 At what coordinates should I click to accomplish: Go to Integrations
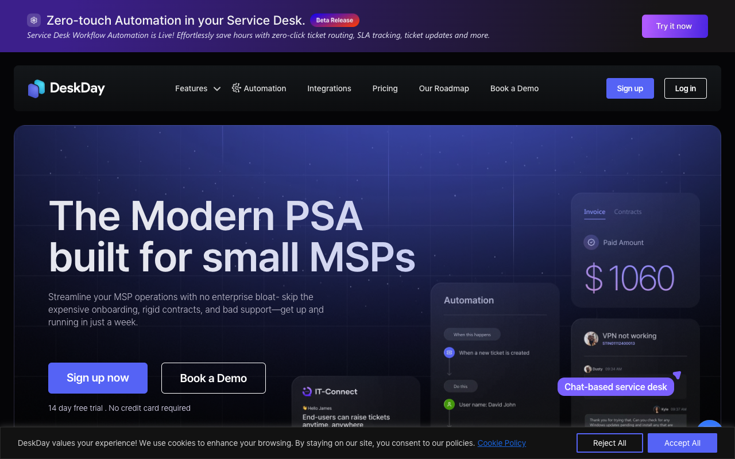coord(329,88)
